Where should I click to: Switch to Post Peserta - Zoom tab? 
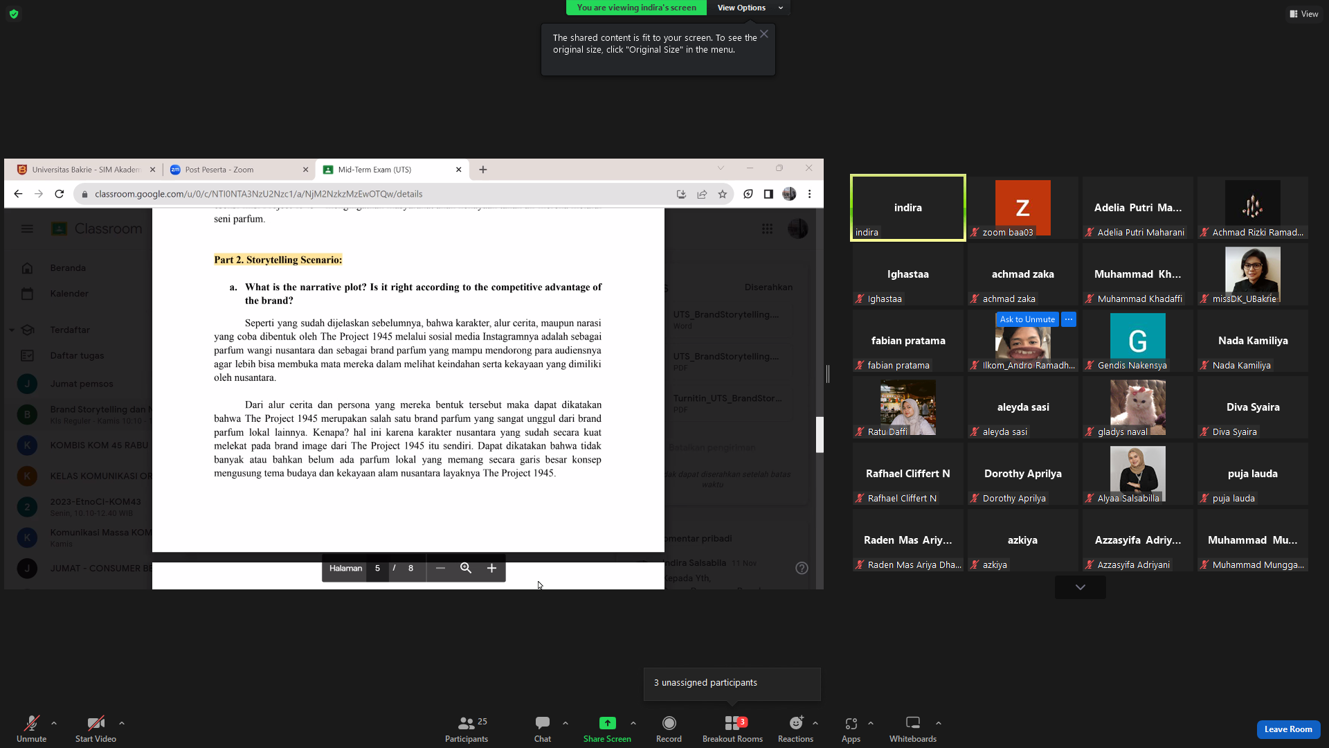click(x=239, y=170)
